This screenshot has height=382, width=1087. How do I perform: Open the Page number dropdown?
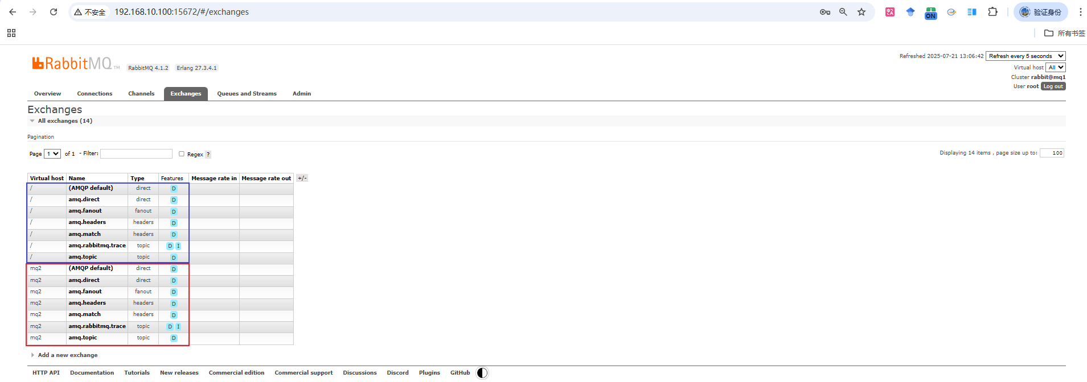tap(52, 154)
